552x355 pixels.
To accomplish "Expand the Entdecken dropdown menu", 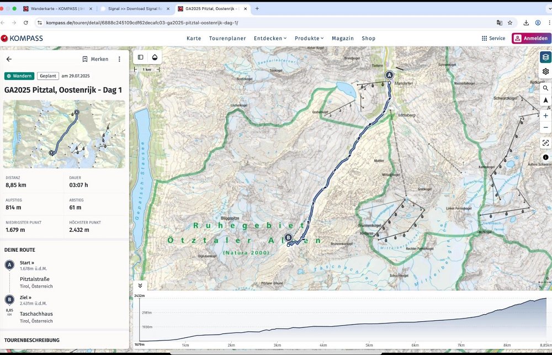I will coord(270,38).
